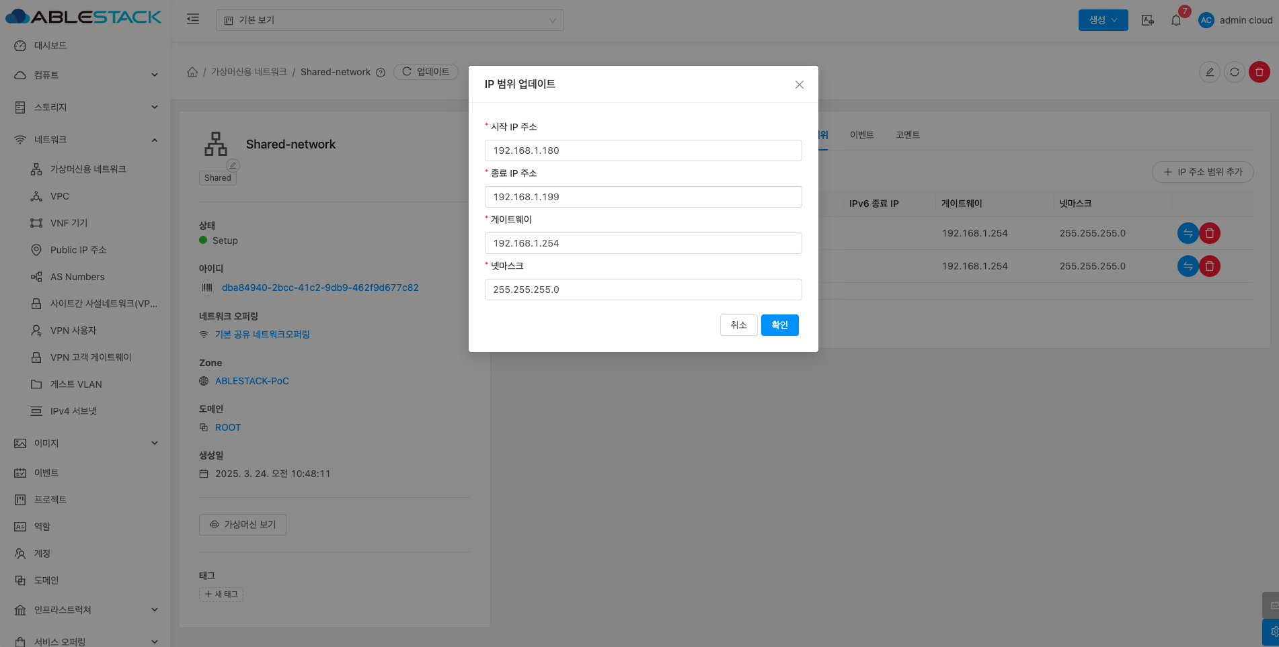Open the 기본 보기 view dropdown

coord(389,20)
